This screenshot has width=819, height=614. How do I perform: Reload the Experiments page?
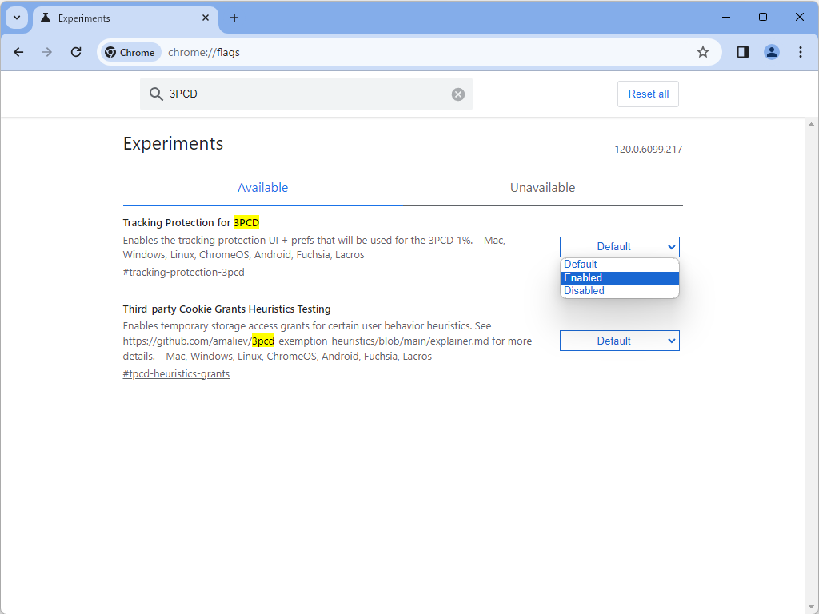(x=76, y=51)
